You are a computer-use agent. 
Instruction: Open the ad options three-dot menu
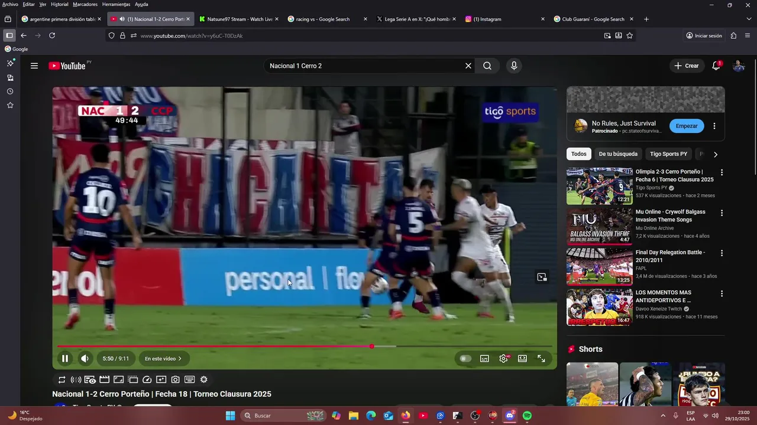tap(714, 126)
